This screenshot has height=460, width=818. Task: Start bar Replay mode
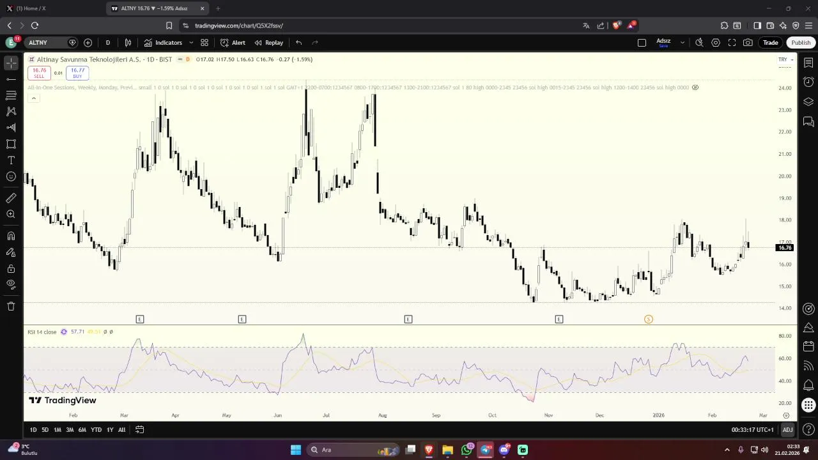pyautogui.click(x=268, y=43)
